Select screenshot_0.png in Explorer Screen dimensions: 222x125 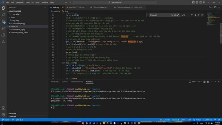point(18,30)
